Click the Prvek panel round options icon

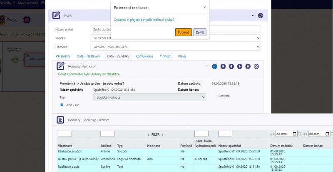click(261, 15)
